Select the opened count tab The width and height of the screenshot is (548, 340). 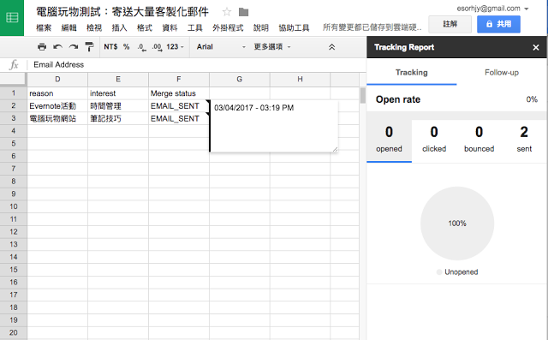[389, 140]
